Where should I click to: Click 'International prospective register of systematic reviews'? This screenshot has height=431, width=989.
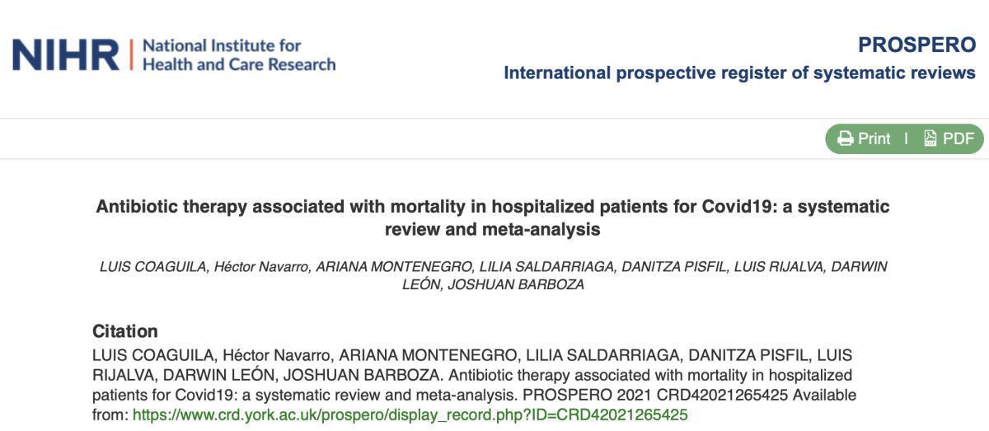pos(739,73)
